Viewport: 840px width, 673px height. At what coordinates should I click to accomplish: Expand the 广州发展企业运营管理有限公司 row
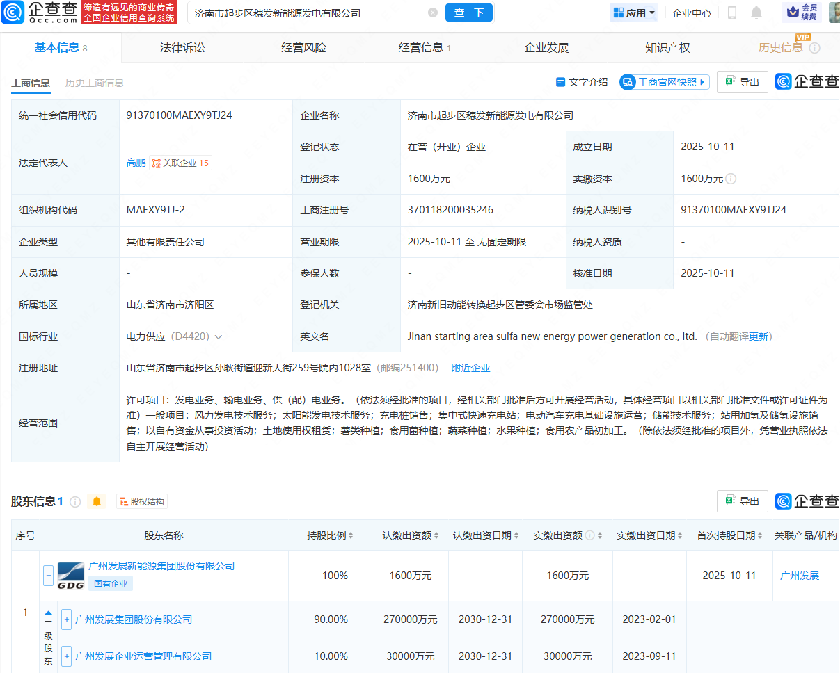[66, 656]
